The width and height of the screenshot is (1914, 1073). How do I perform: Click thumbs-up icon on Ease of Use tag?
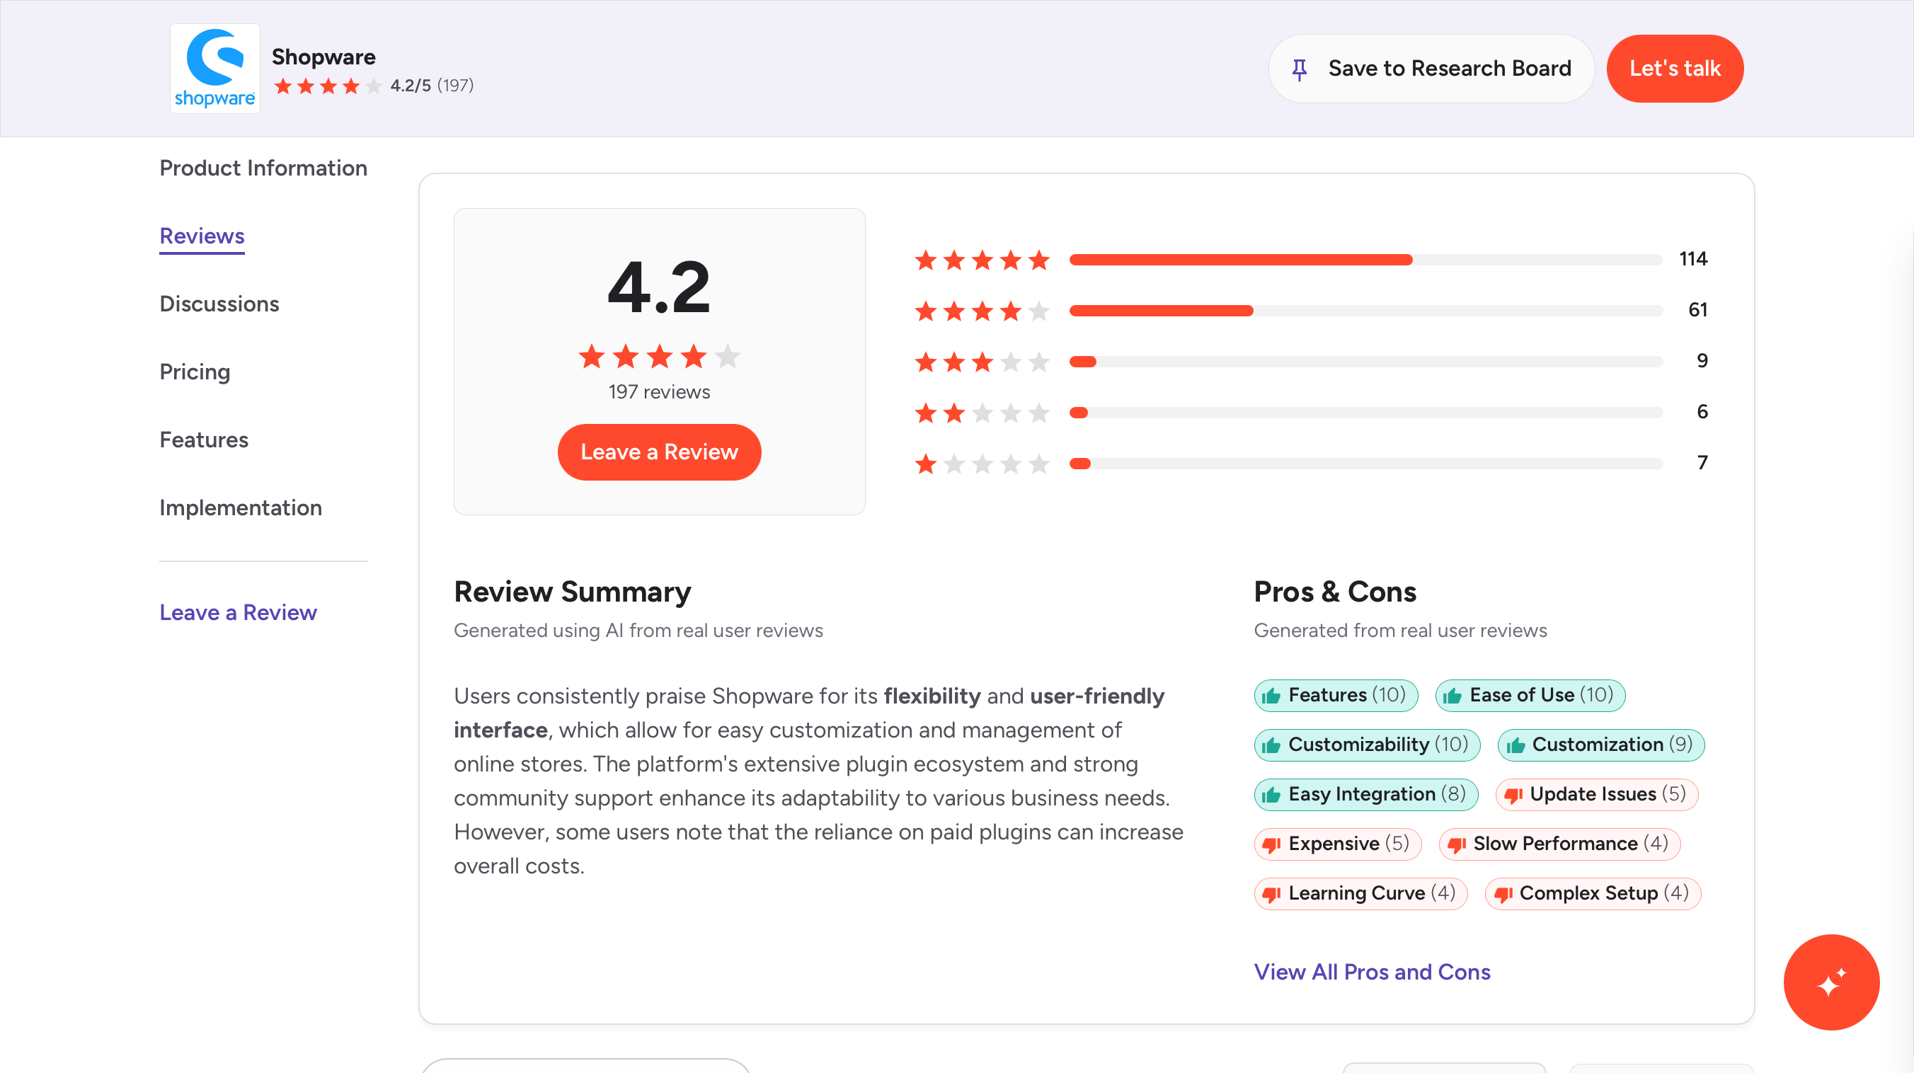[1452, 696]
